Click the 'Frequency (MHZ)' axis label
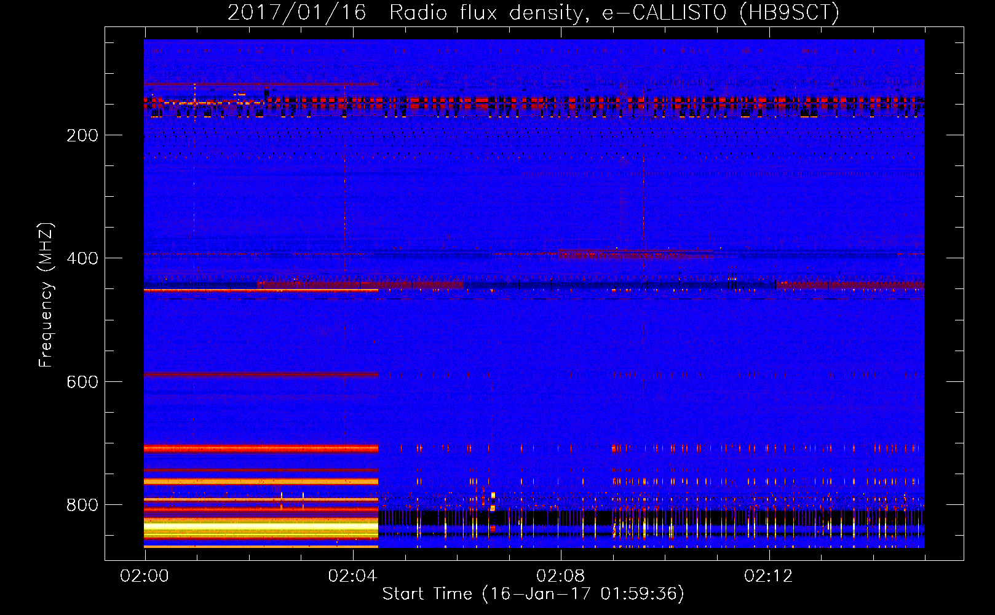Screen dimensions: 995x615 coord(46,295)
